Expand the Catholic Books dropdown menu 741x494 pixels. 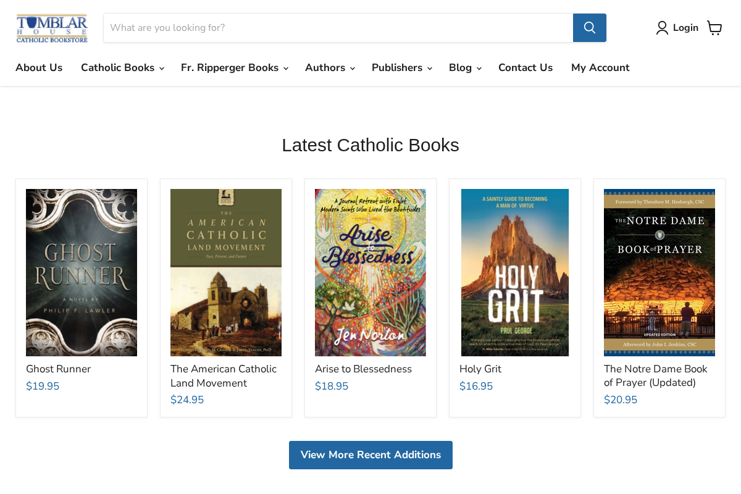coord(122,68)
